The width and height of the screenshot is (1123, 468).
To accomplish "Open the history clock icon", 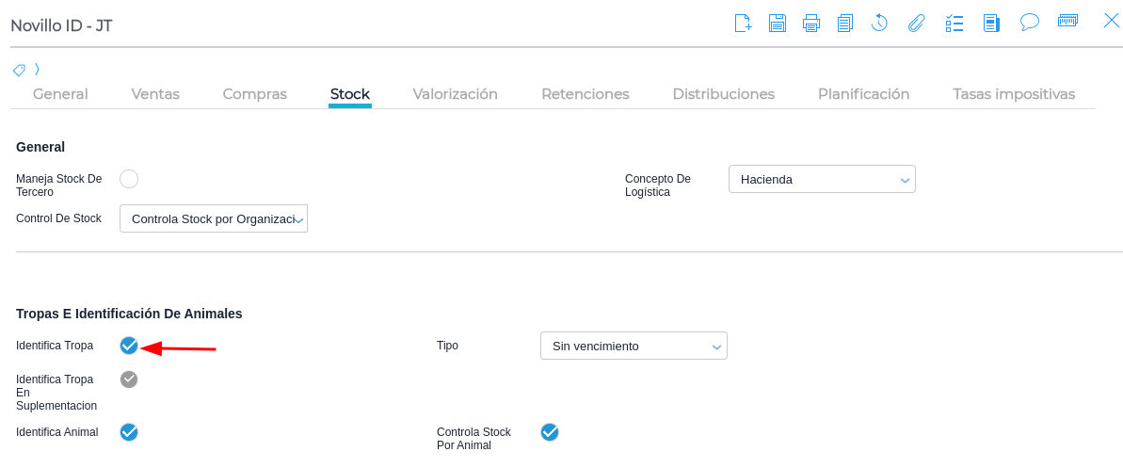I will [879, 23].
